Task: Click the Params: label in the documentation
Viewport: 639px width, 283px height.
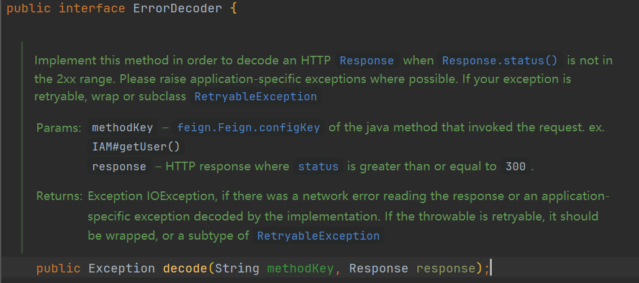Action: point(59,128)
